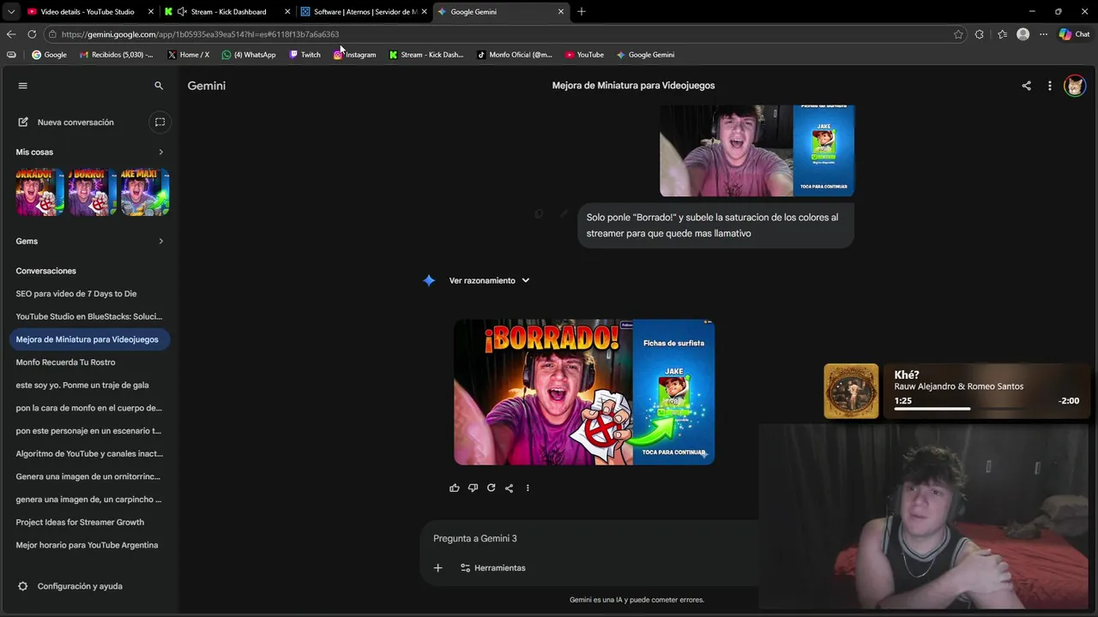Open the YouTube bookmark
The image size is (1098, 617).
point(584,54)
